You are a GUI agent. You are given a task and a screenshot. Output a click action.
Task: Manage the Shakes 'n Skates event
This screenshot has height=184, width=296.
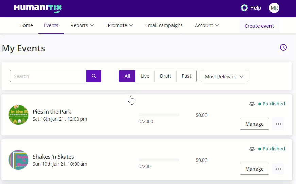coord(254,169)
